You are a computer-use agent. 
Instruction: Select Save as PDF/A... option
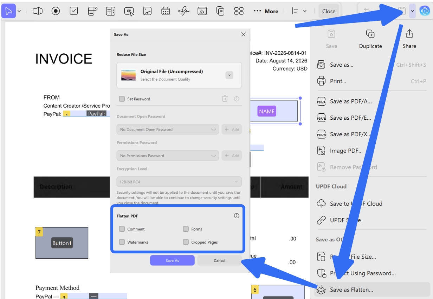tap(371, 101)
